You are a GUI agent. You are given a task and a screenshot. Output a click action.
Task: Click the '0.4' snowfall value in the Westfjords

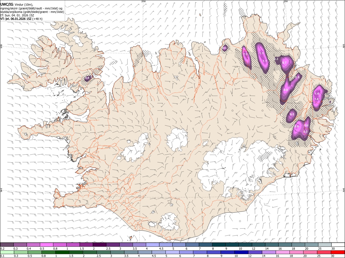(87, 78)
